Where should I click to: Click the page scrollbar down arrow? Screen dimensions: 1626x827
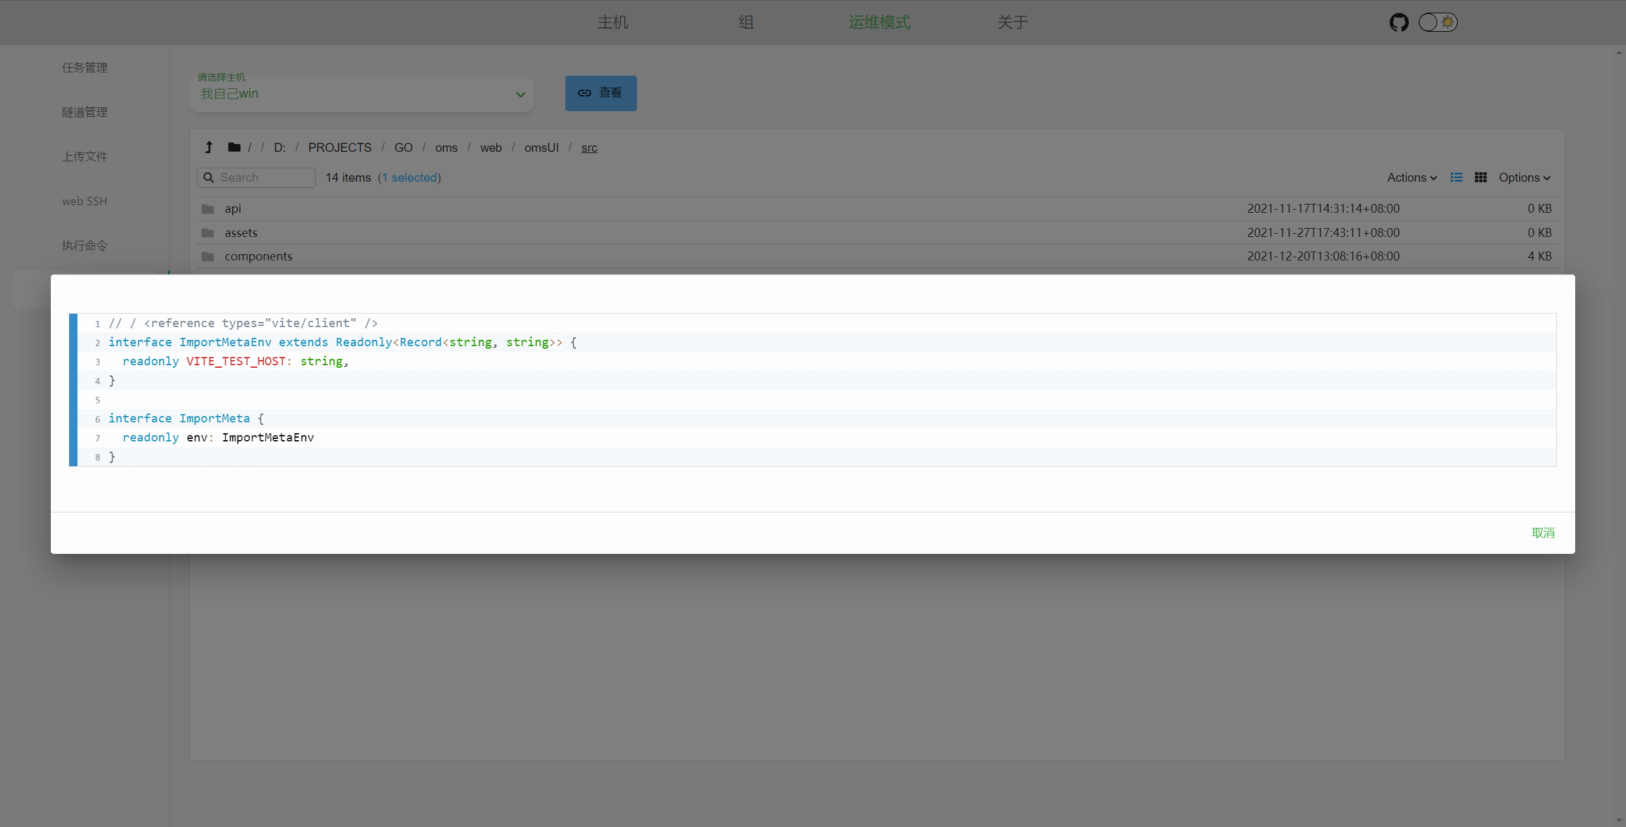coord(1619,821)
